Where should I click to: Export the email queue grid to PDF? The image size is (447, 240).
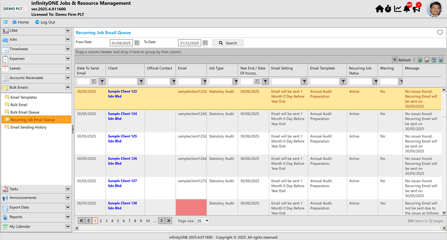tap(427, 60)
